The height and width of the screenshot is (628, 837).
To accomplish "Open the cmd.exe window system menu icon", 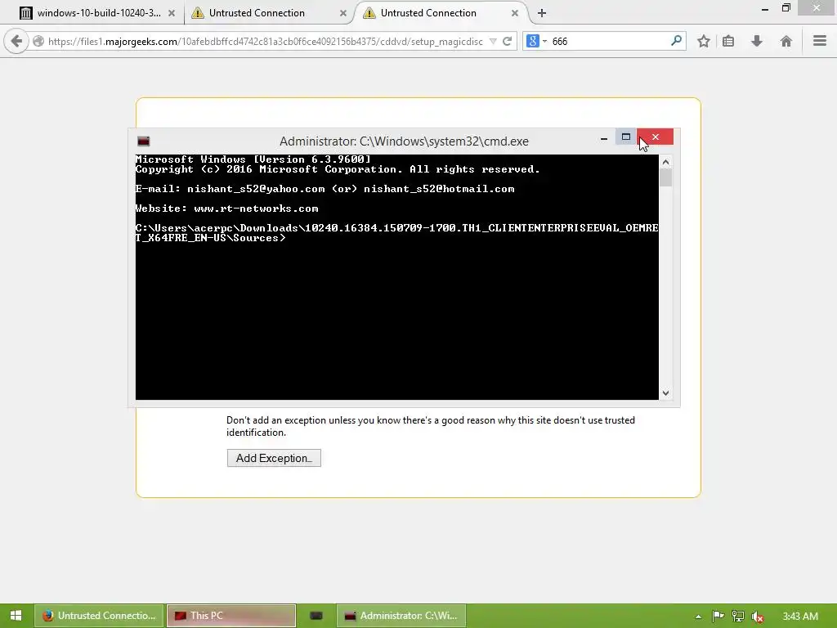I will pos(144,141).
